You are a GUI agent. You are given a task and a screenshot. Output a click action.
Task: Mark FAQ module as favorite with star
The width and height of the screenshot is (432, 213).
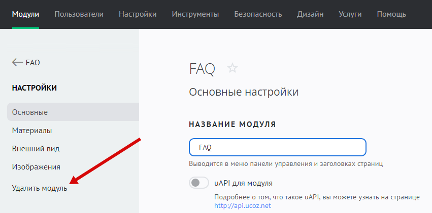pyautogui.click(x=232, y=68)
